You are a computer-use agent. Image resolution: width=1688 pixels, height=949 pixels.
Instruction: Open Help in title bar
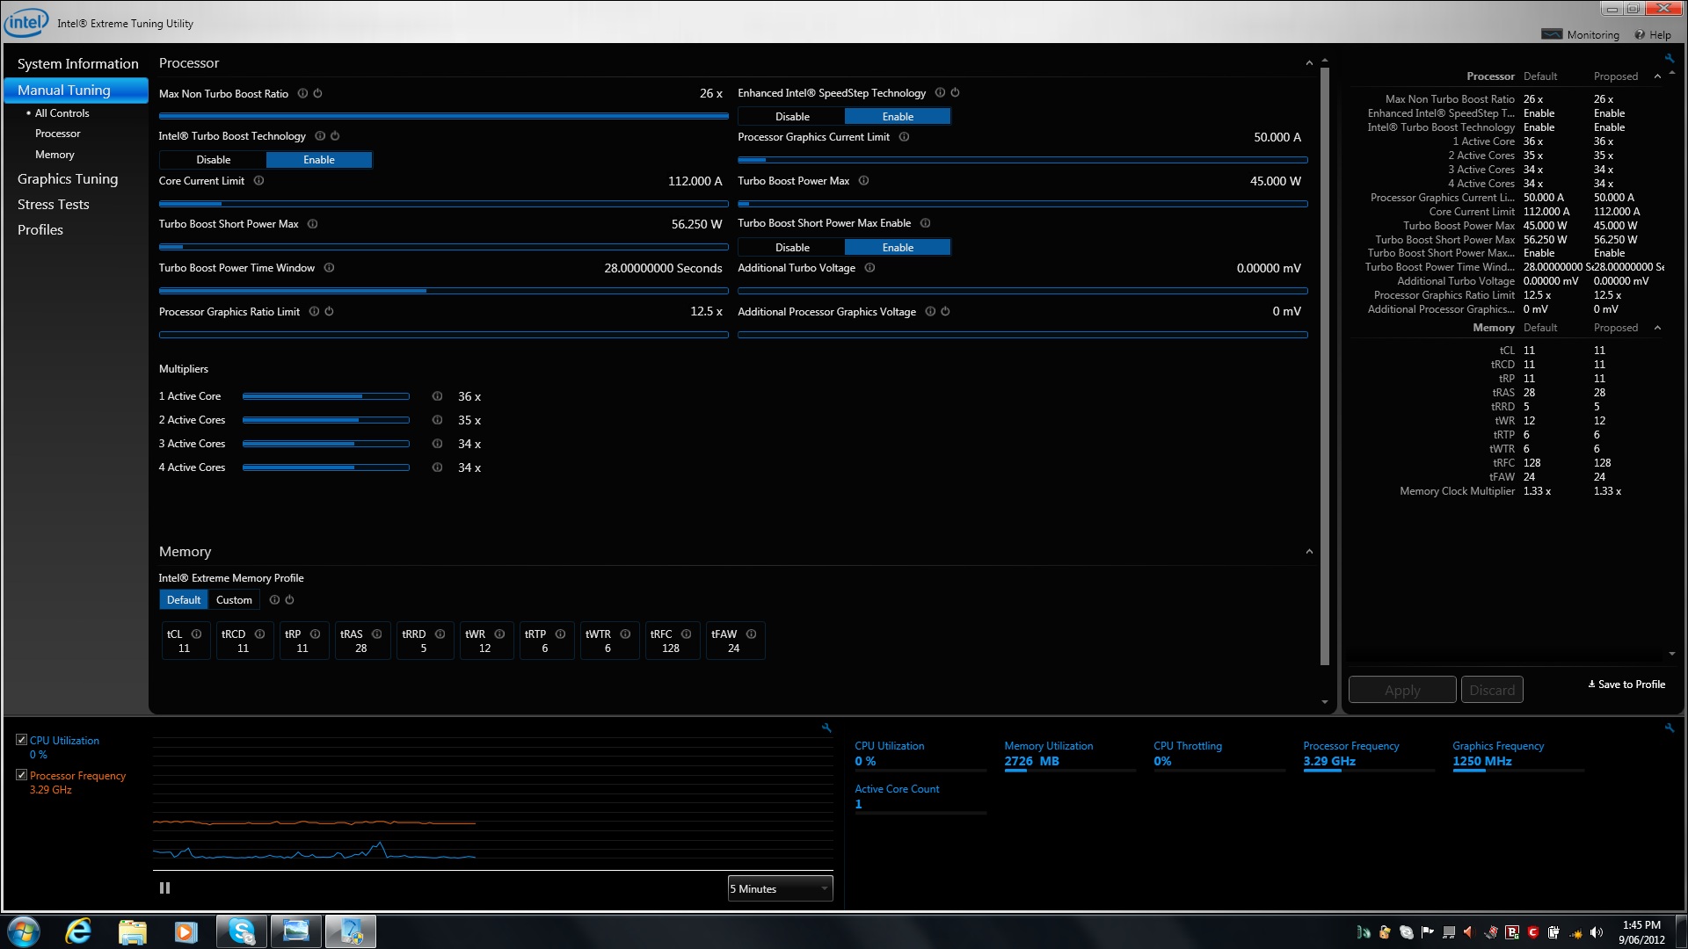point(1653,35)
